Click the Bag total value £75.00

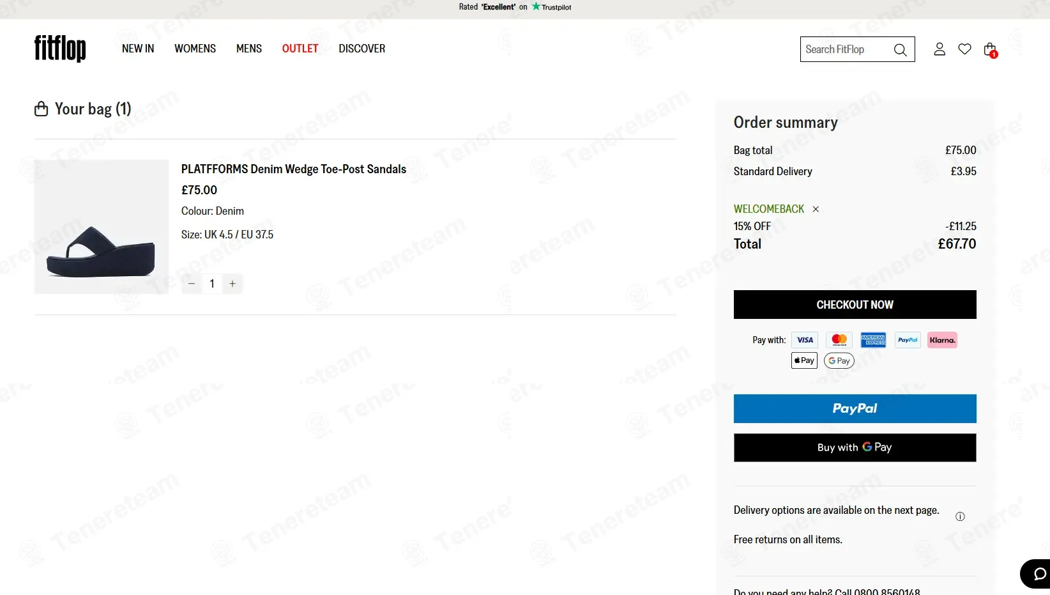[961, 150]
